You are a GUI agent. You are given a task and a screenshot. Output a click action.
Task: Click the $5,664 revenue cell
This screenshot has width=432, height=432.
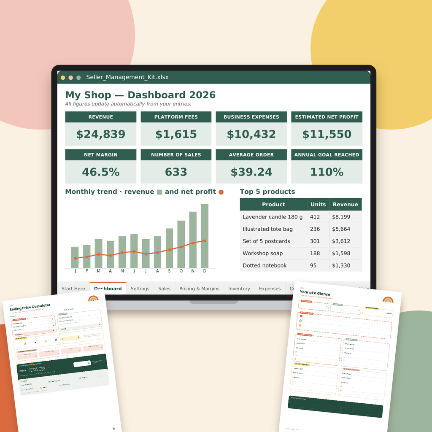point(346,229)
